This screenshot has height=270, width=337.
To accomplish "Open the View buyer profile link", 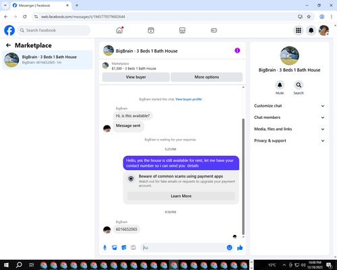I will (189, 99).
